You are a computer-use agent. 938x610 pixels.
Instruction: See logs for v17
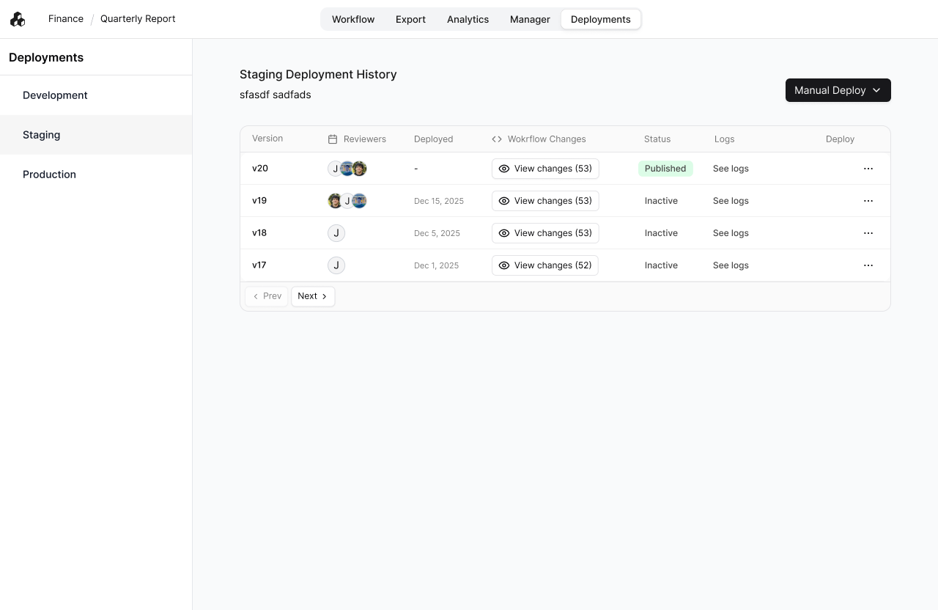(731, 265)
